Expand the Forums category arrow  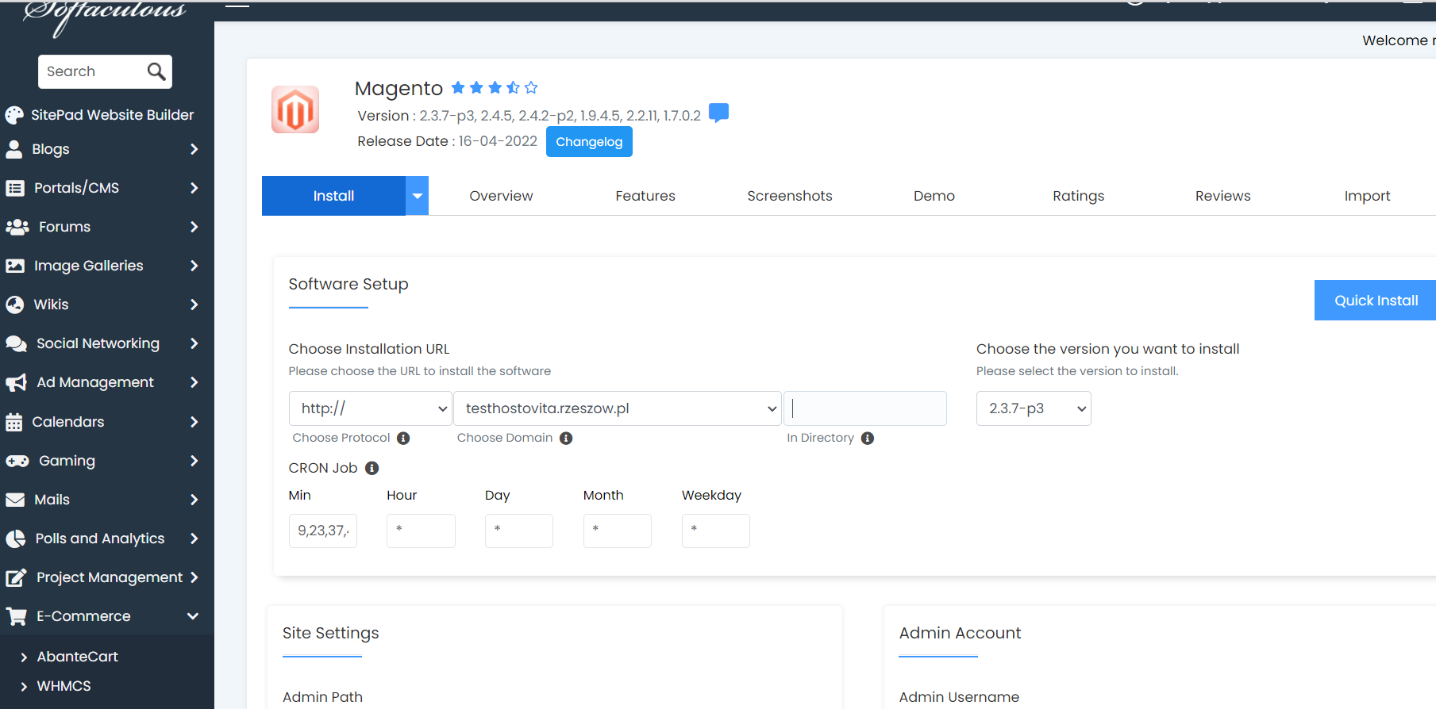194,227
